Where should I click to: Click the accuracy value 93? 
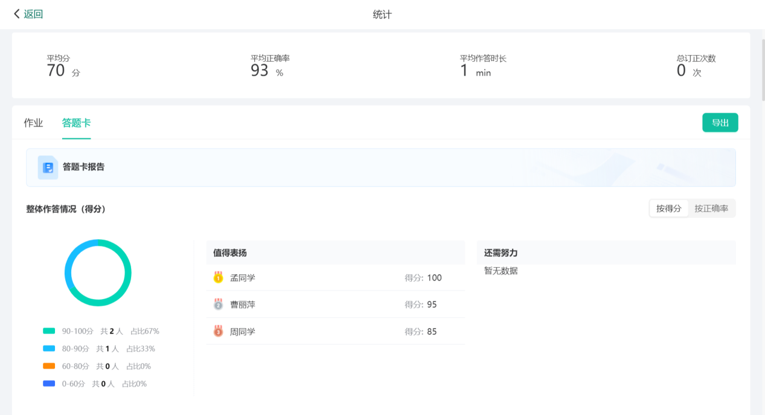pyautogui.click(x=260, y=71)
